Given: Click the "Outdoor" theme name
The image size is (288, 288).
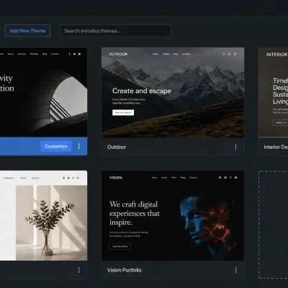Looking at the screenshot, I should [117, 147].
